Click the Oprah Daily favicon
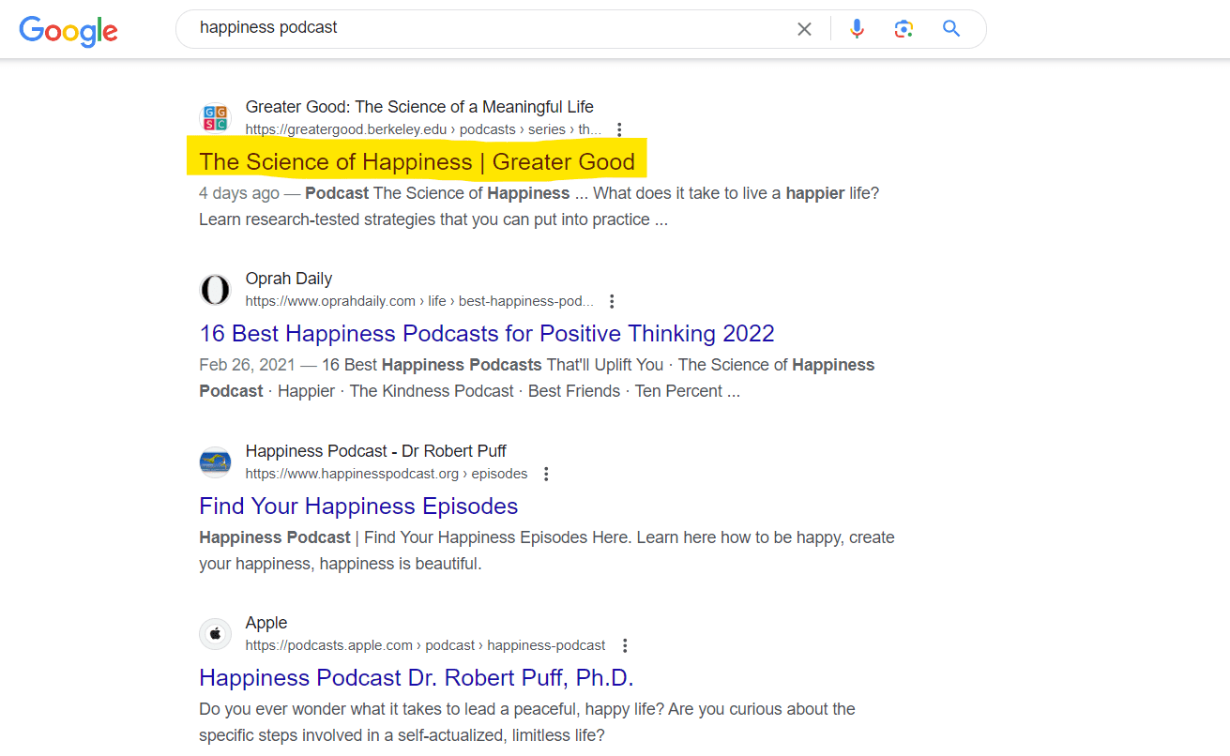 (215, 290)
